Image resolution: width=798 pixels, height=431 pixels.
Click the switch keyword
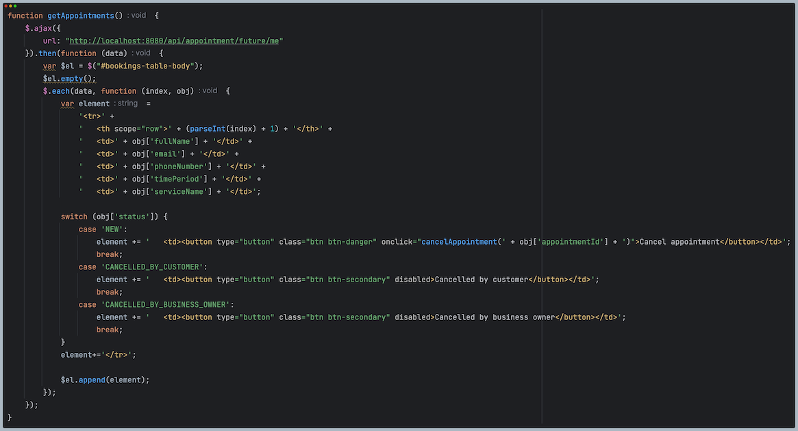[x=74, y=217]
